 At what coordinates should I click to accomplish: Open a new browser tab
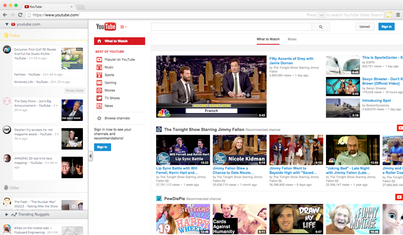point(81,7)
